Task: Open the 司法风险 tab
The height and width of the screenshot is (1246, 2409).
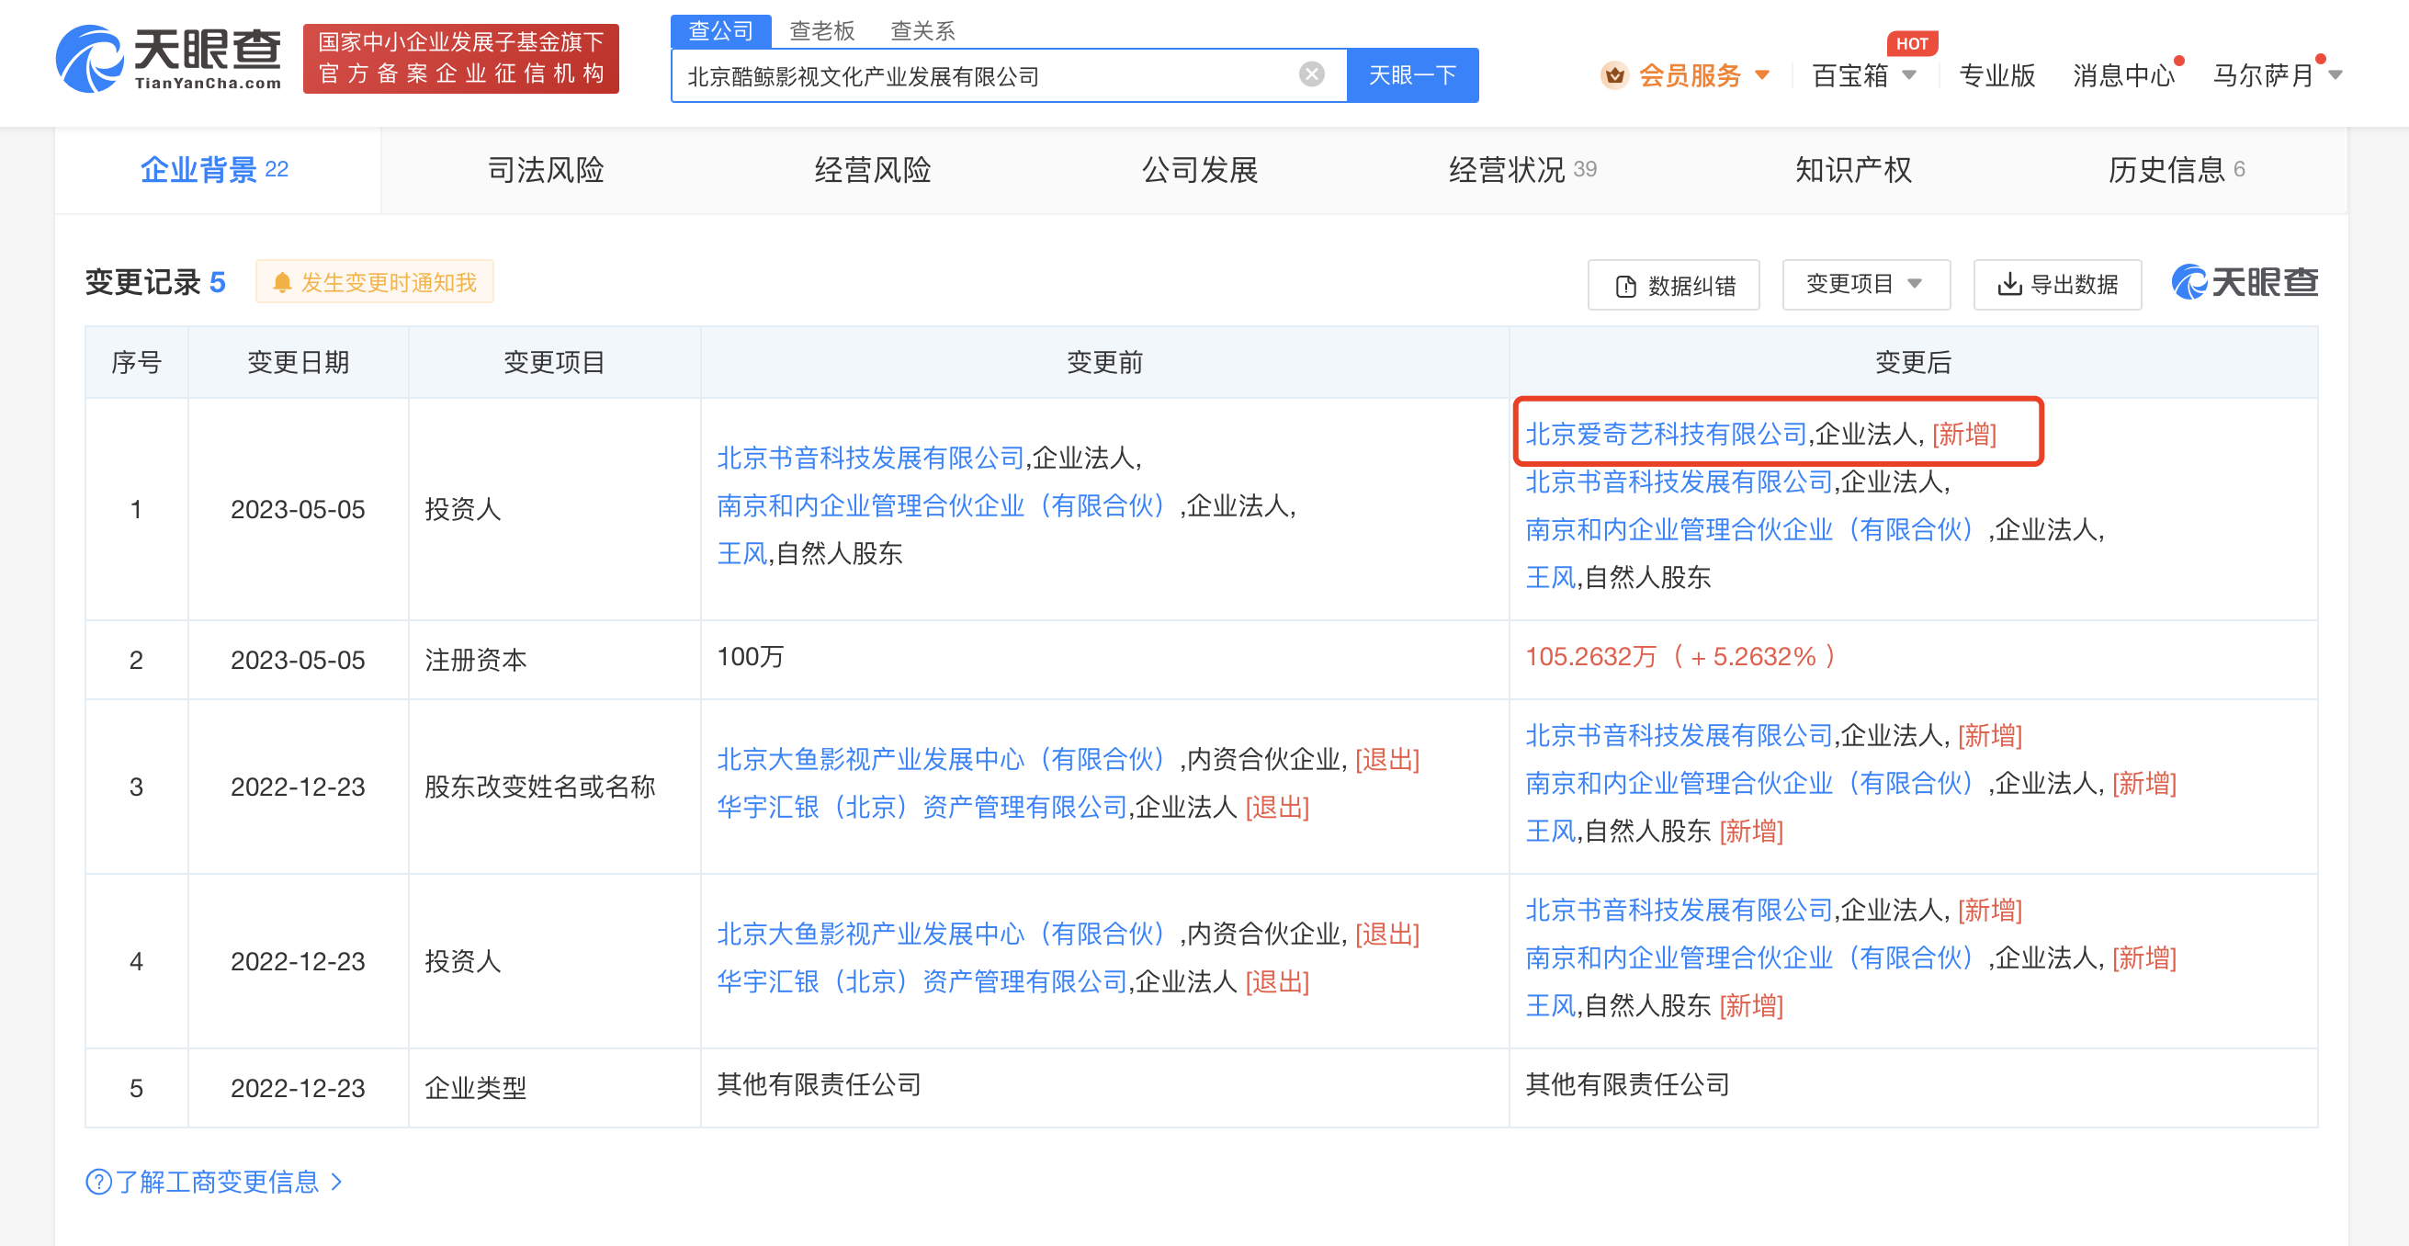Action: pos(545,169)
